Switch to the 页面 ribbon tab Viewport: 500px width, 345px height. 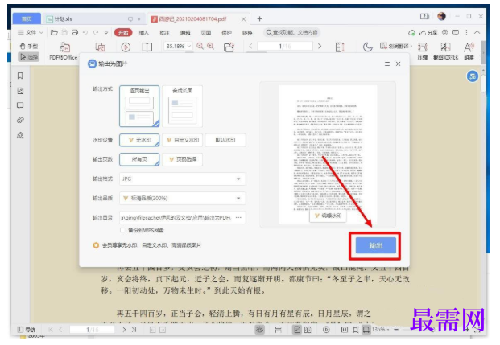(206, 32)
